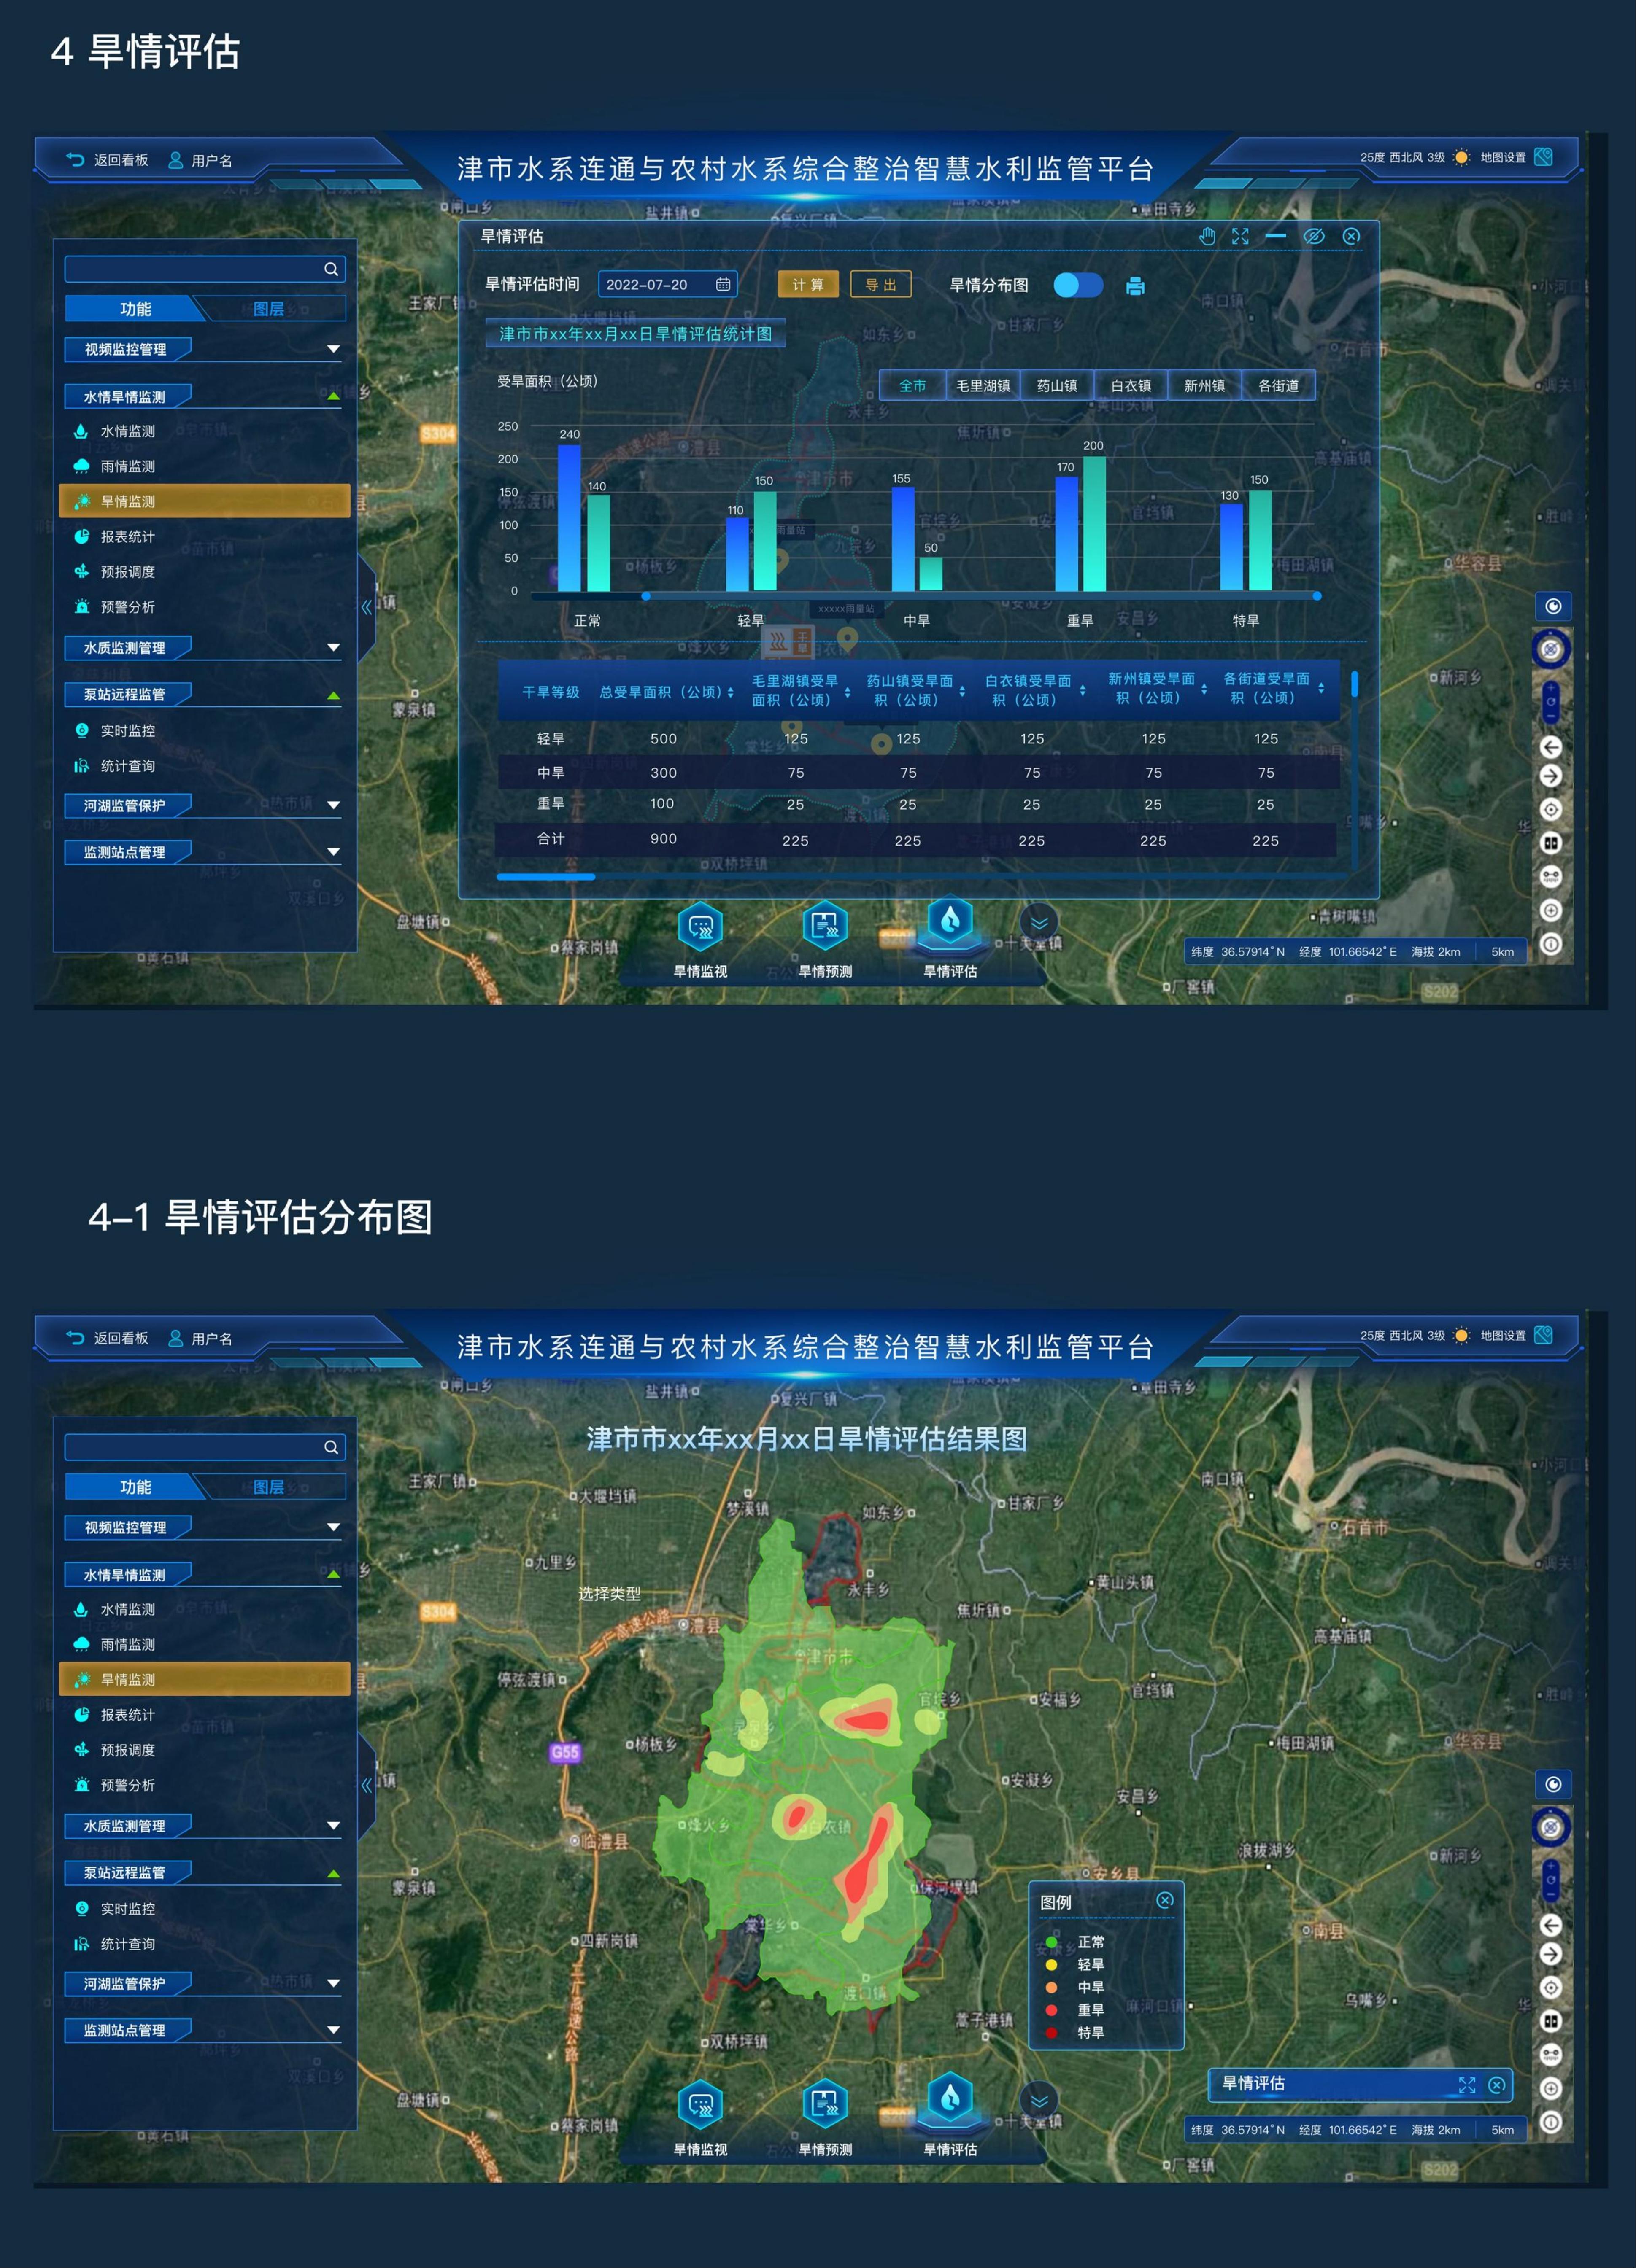This screenshot has height=2268, width=1636.
Task: Click the circular view icon above upper compass
Action: [1553, 606]
